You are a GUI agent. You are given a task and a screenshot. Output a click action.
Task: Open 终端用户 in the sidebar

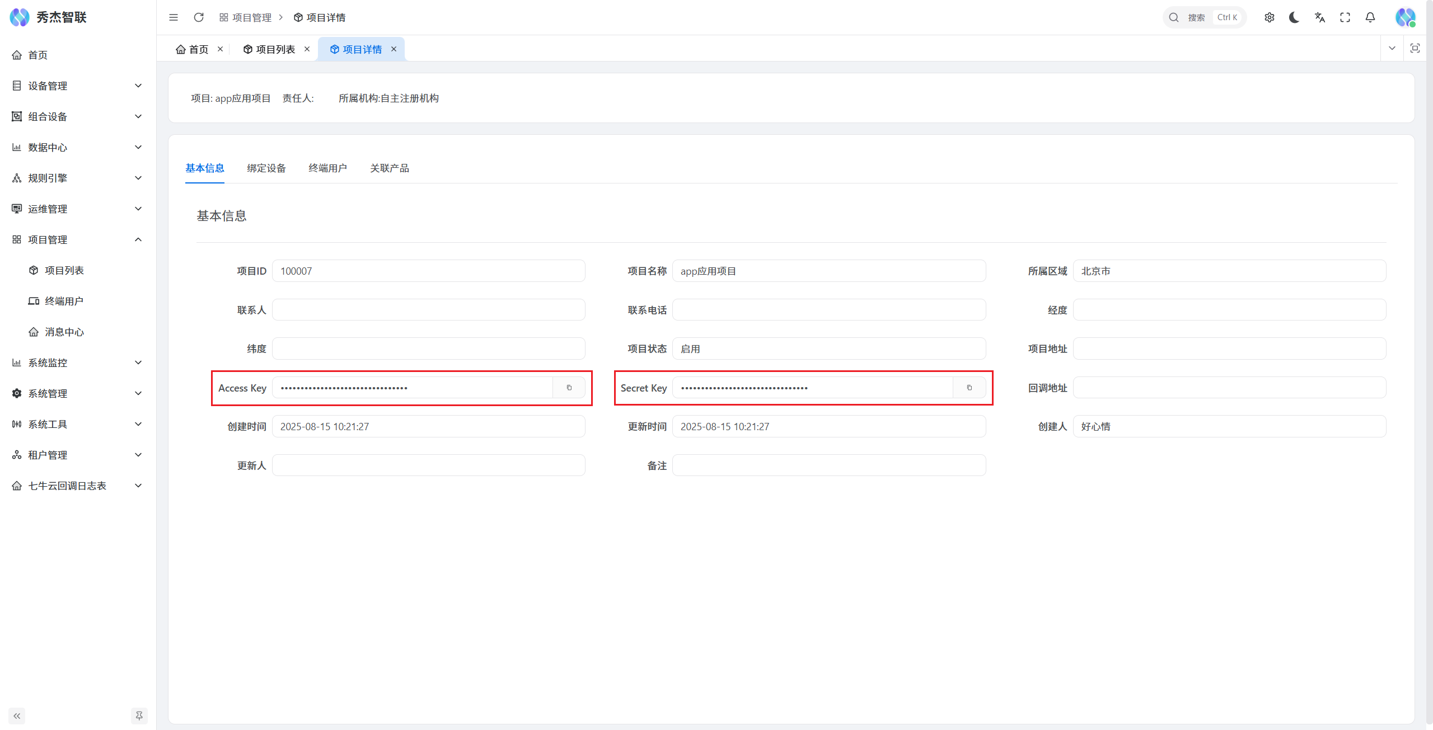tap(64, 301)
